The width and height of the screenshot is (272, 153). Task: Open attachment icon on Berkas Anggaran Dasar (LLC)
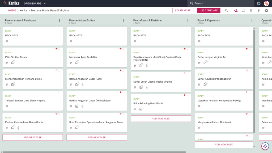pos(83,85)
